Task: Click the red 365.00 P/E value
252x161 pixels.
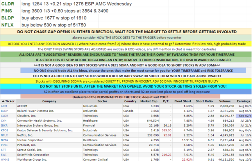Action: [x=166, y=130]
